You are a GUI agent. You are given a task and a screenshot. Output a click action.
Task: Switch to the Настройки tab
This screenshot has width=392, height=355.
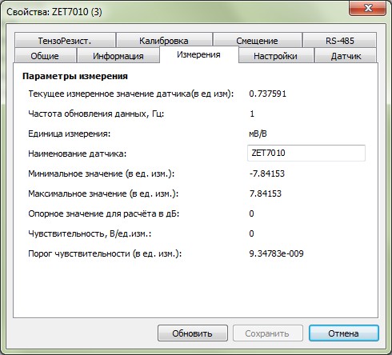(x=276, y=55)
